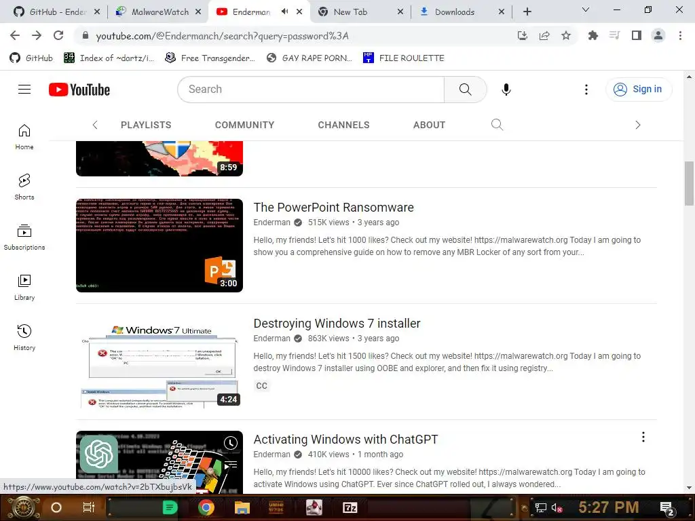Screen dimensions: 695x521
Task: Add ChatGPT video to Watch Later clock icon
Action: click(x=231, y=442)
